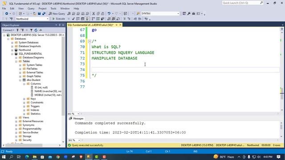
Task: Open the Help menu
Action: click(76, 8)
